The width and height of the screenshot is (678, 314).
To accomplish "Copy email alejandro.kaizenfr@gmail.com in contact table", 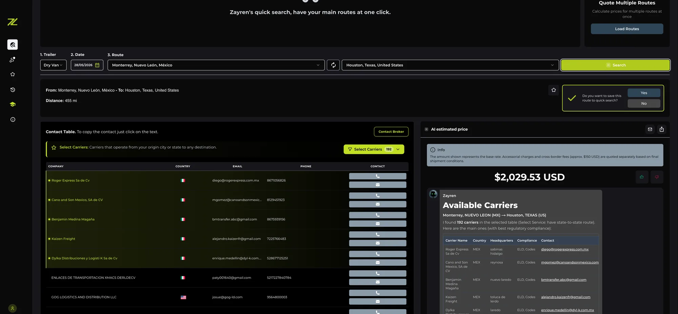I will coord(237,239).
